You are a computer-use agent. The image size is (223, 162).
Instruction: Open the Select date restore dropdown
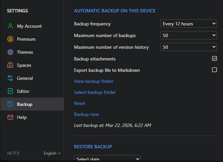tap(107, 159)
